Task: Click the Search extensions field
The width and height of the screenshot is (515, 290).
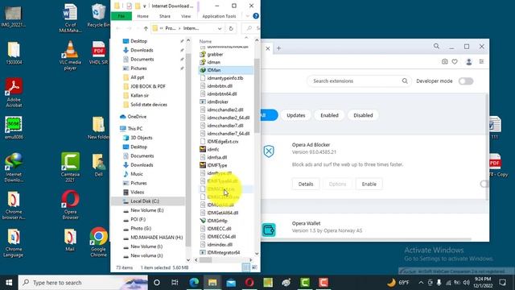Action: pos(358,81)
